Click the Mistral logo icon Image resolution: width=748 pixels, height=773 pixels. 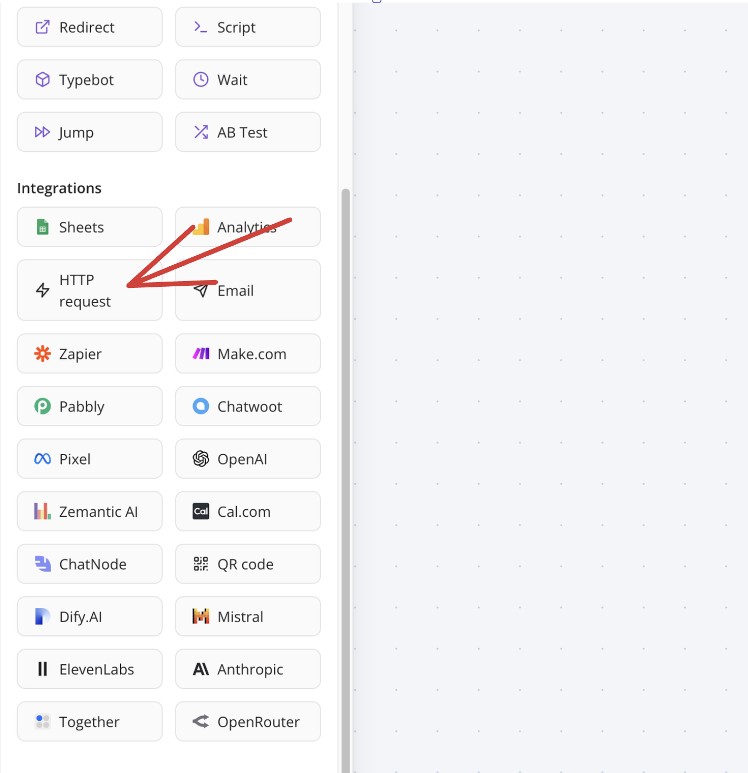tap(201, 616)
